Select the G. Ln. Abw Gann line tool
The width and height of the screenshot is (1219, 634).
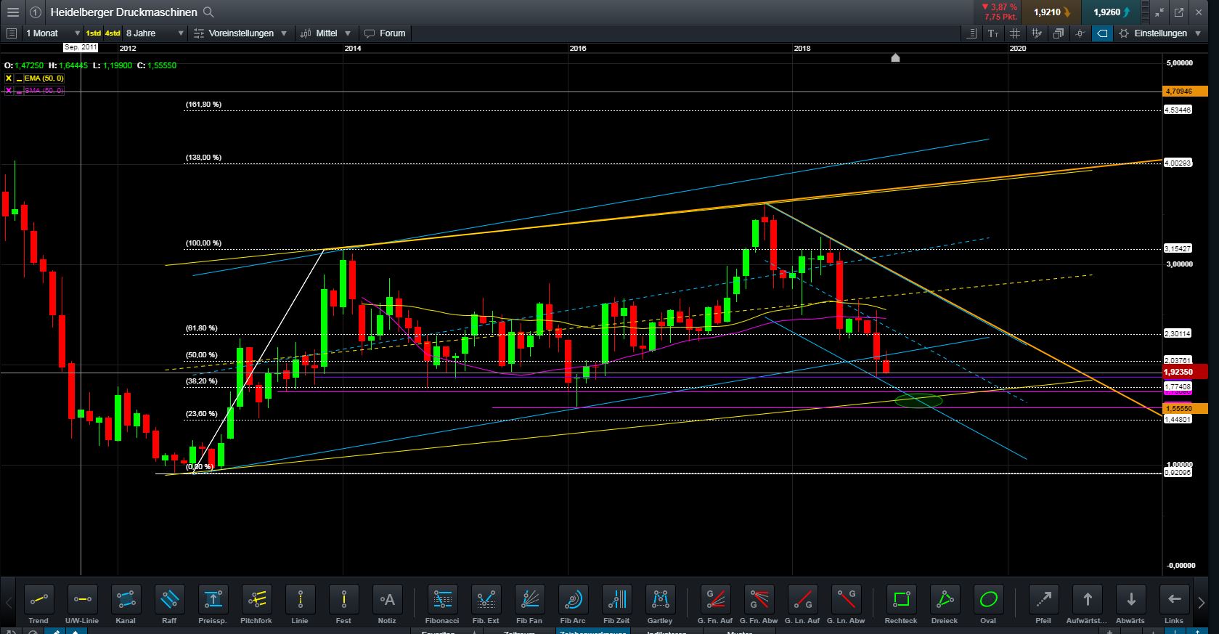[846, 600]
